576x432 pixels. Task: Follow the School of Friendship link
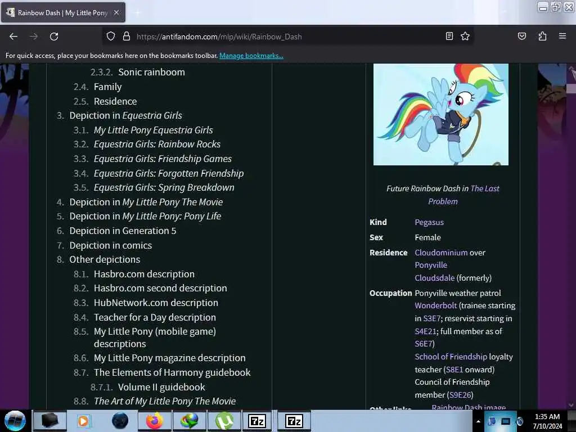pyautogui.click(x=451, y=357)
